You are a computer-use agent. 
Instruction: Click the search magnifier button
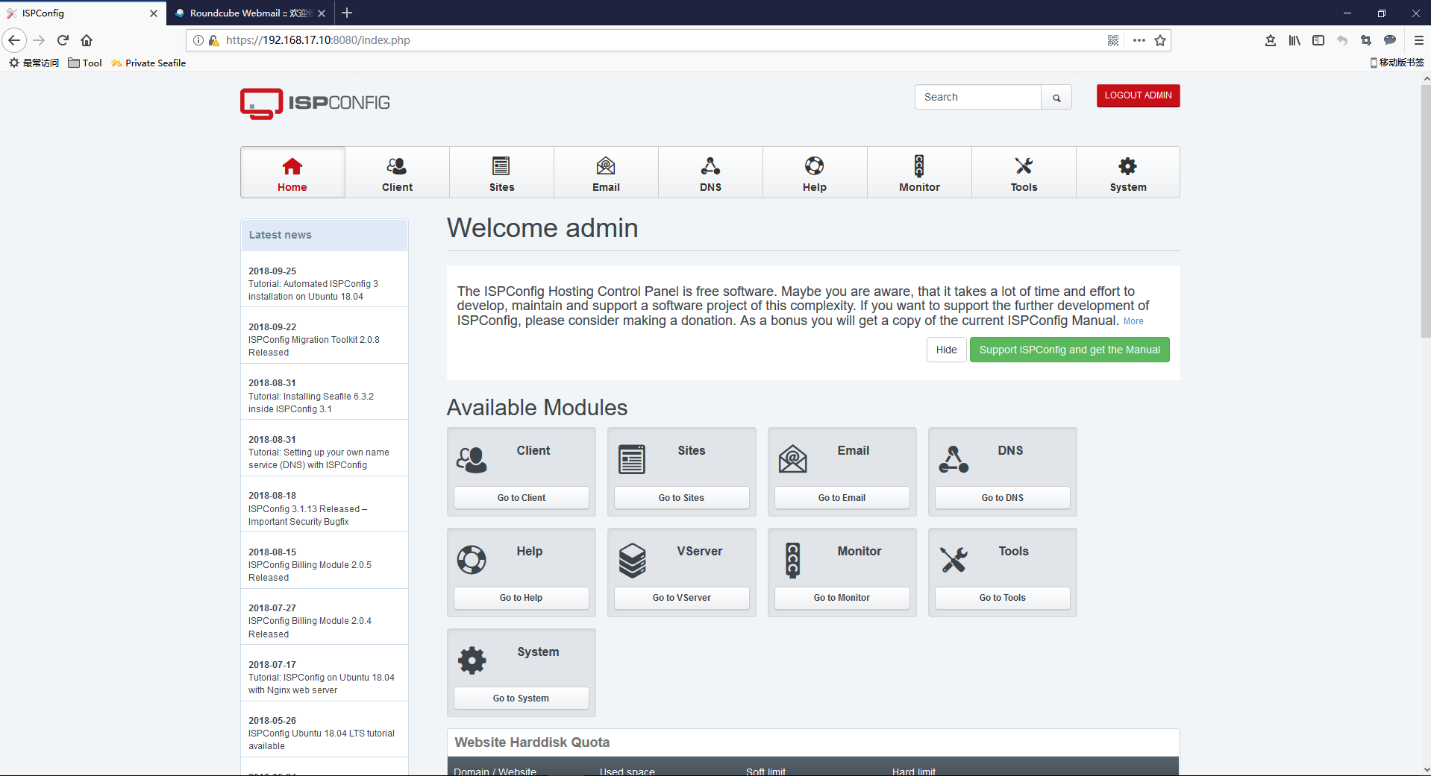1056,98
